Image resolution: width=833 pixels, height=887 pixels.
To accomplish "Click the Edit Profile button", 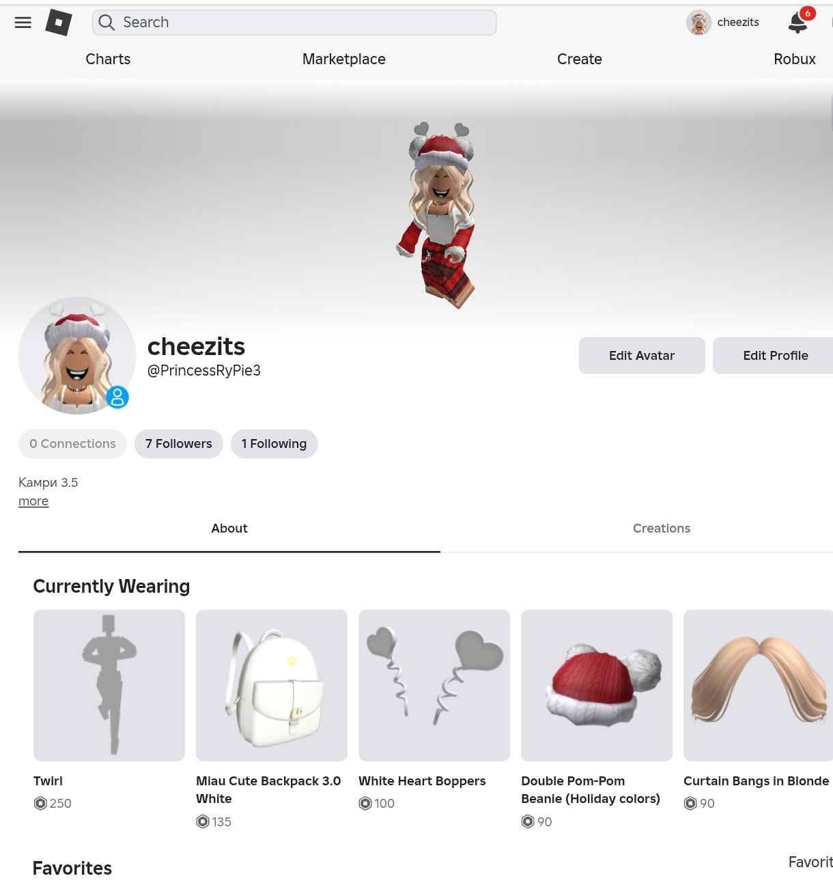I will click(x=775, y=356).
